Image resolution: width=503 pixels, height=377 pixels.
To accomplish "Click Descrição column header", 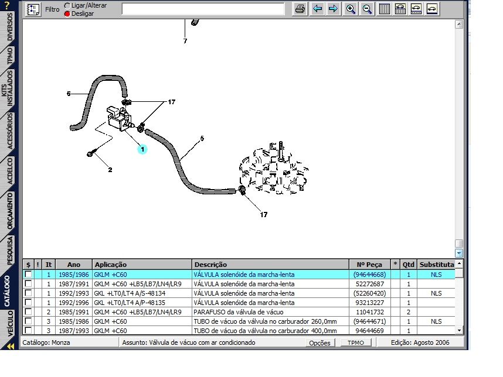I will click(x=270, y=265).
